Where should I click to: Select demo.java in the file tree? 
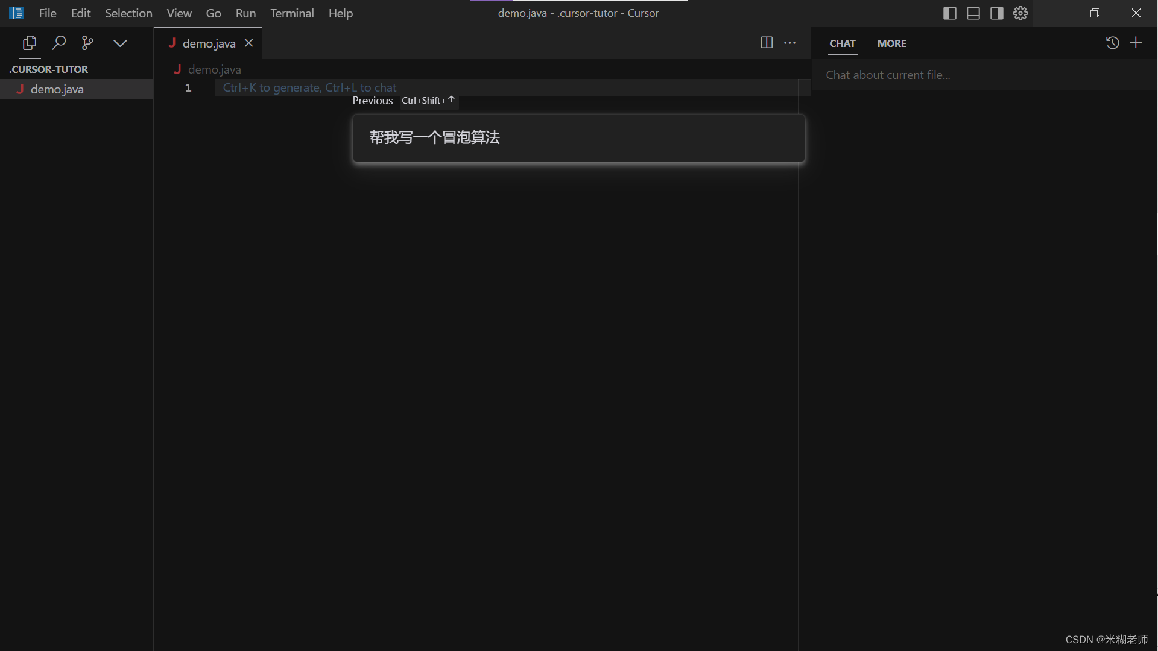(57, 89)
